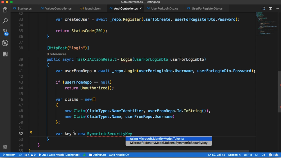Click the green flame icon in status bar
This screenshot has height=158, width=281.
[x=84, y=155]
